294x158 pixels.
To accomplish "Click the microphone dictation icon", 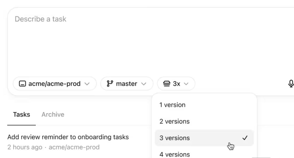I will click(x=291, y=84).
